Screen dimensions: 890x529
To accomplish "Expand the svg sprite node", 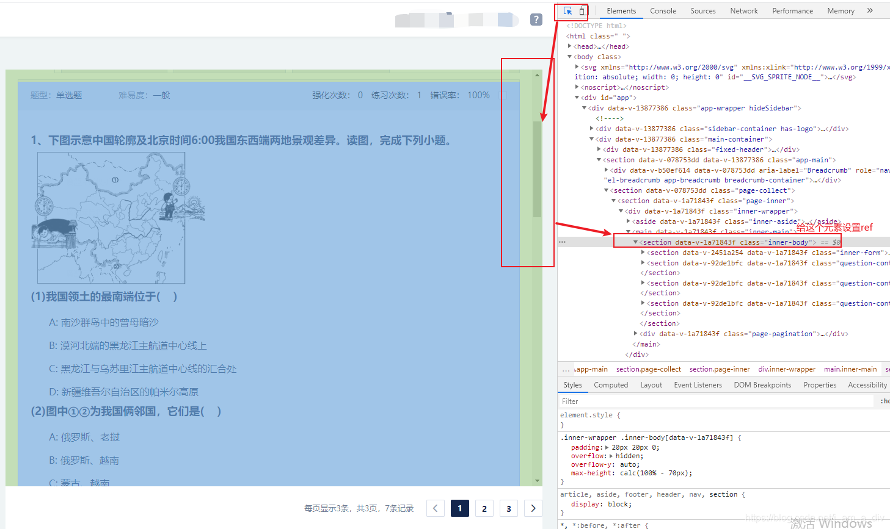I will [x=577, y=67].
